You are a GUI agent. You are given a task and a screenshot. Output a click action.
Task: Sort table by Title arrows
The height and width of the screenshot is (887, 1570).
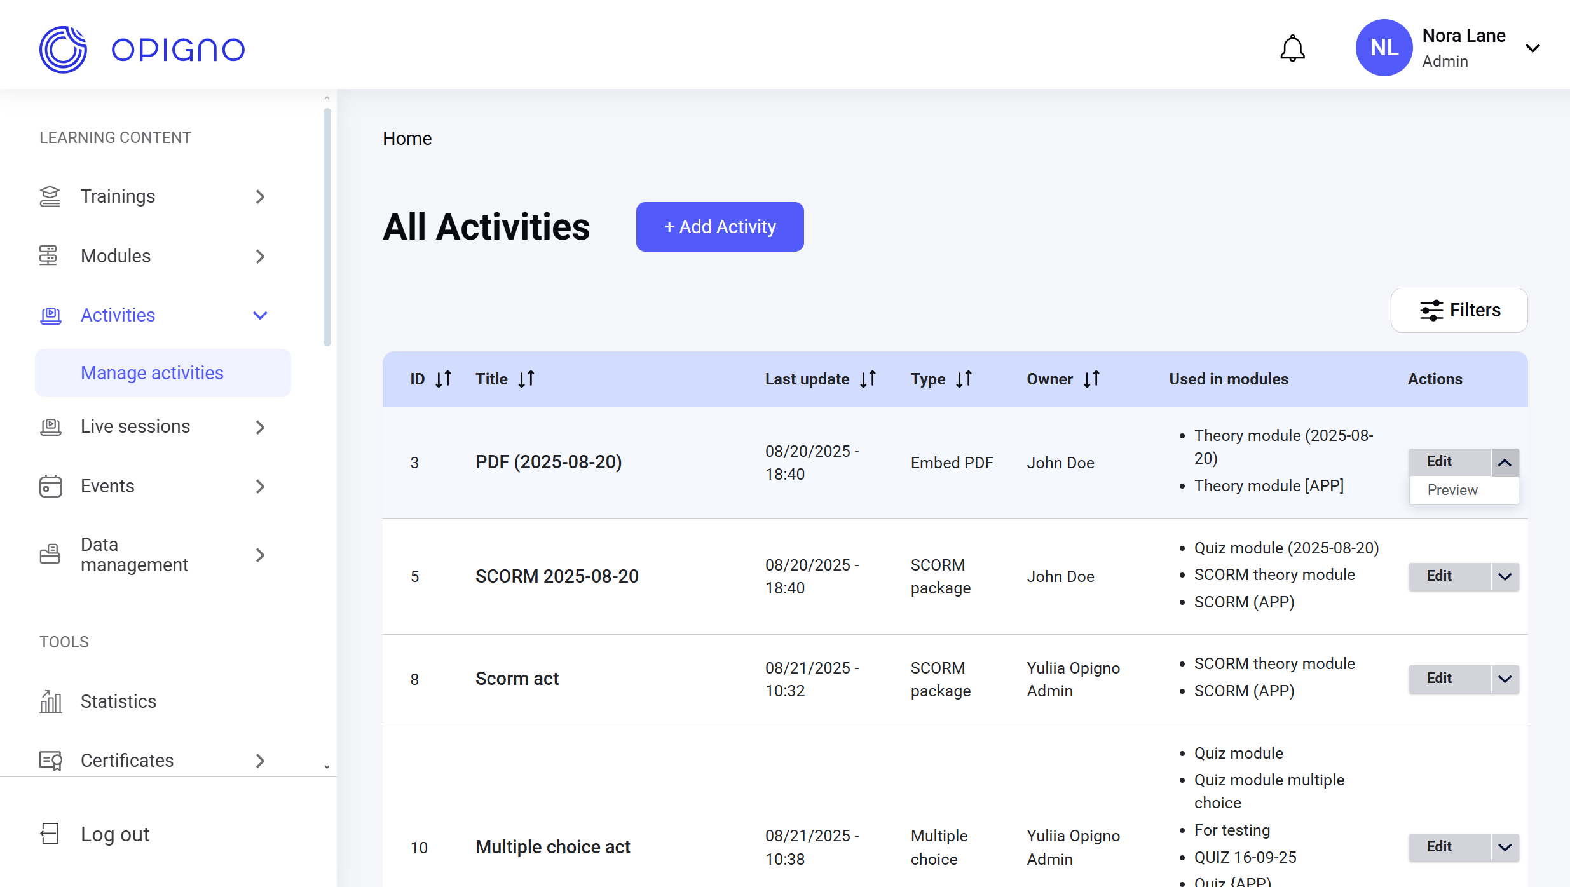tap(526, 379)
